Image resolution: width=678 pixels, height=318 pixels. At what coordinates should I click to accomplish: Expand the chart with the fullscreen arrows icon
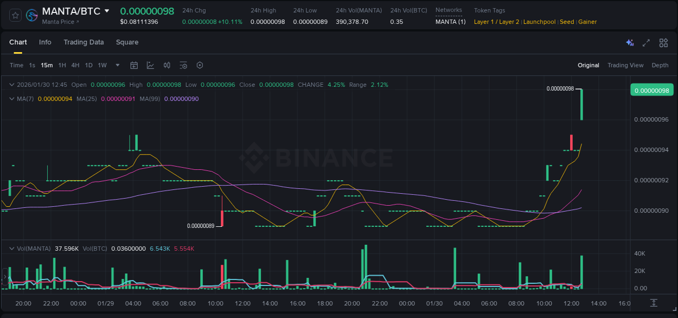click(x=646, y=42)
